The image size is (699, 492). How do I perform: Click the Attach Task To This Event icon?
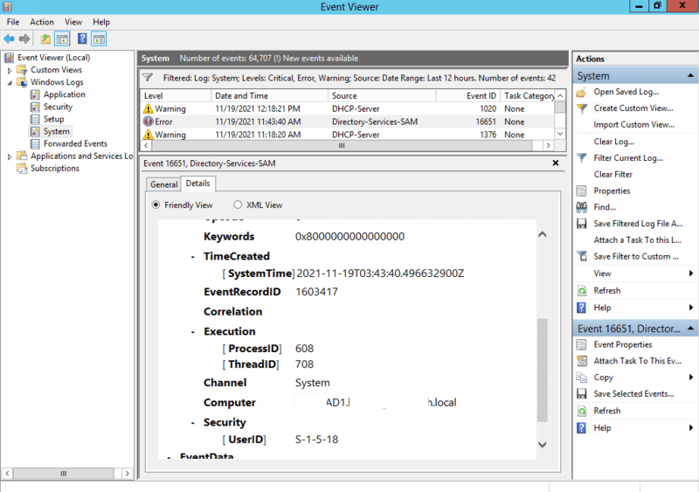[x=582, y=361]
